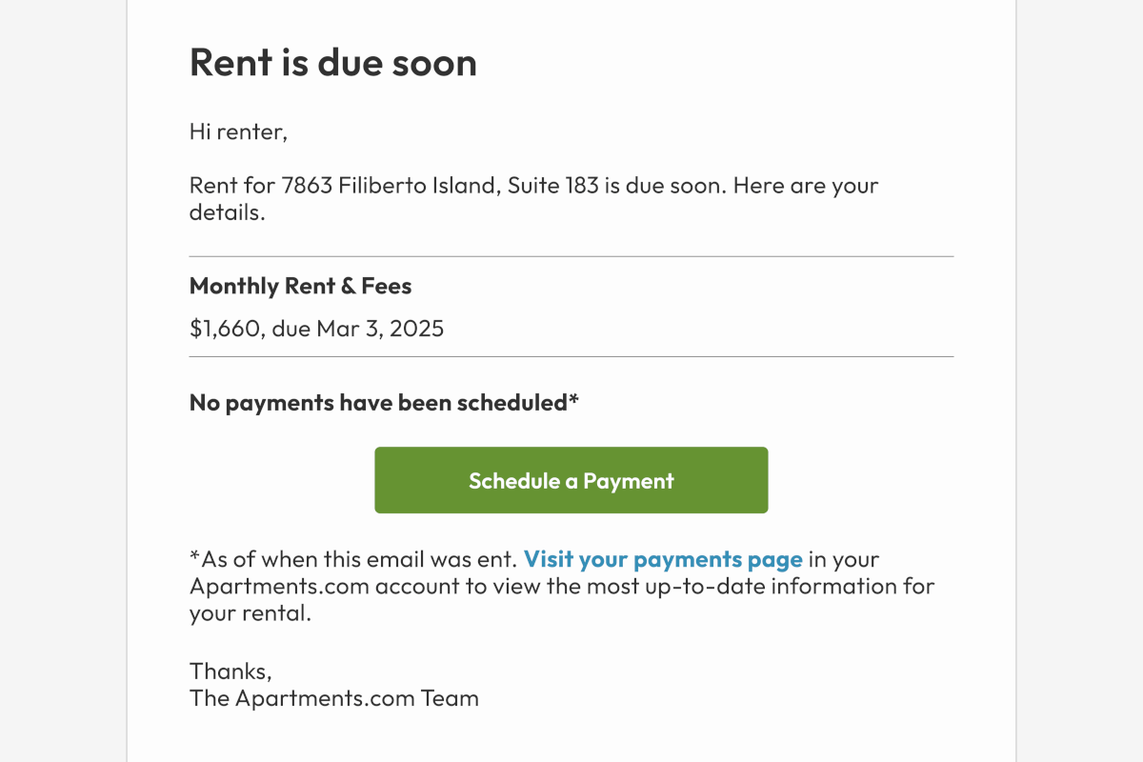
Task: Select the Rent is due soon heading
Action: click(x=333, y=62)
